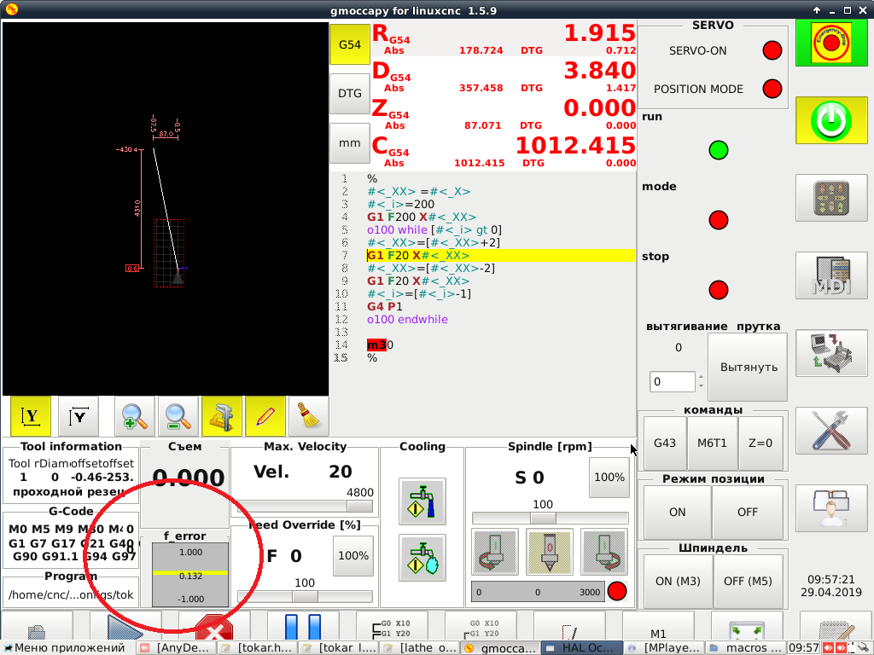Image resolution: width=874 pixels, height=655 pixels.
Task: Click the red spindle-at-speed LED indicator
Action: coord(617,592)
